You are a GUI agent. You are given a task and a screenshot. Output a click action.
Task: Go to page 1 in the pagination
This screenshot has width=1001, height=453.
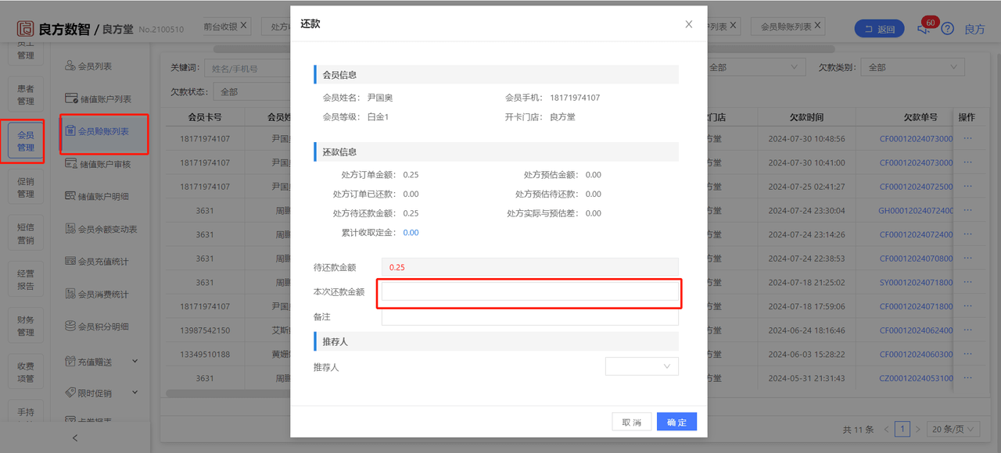[x=902, y=429]
